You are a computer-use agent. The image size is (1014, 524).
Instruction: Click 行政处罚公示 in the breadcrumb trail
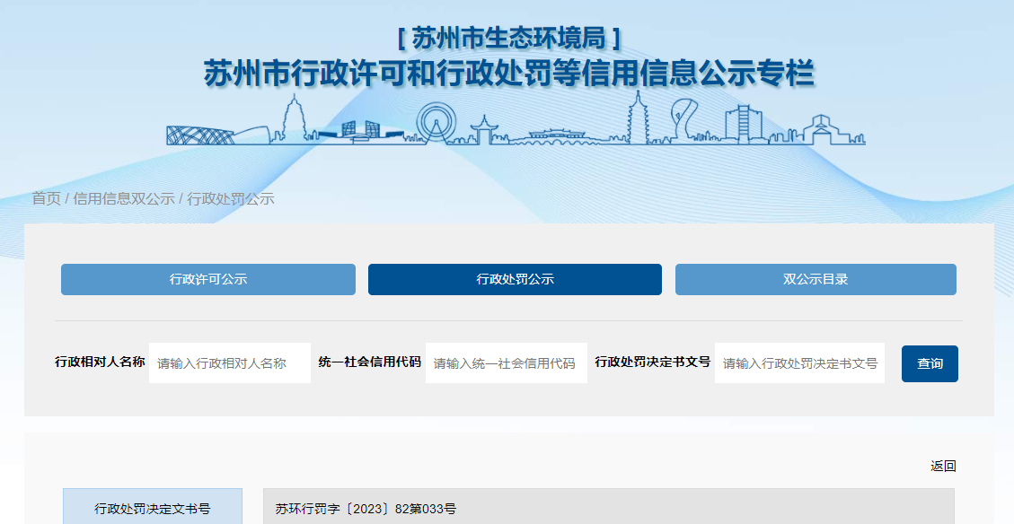231,198
